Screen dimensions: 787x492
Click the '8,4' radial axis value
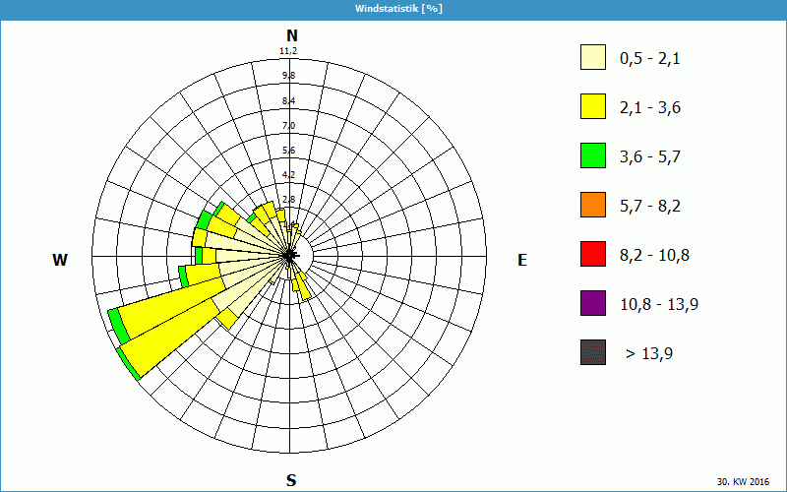point(288,101)
